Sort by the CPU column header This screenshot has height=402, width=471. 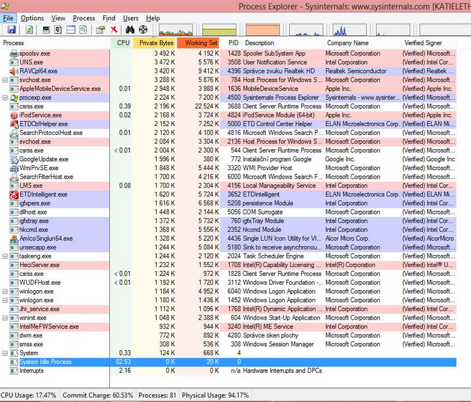coord(121,43)
